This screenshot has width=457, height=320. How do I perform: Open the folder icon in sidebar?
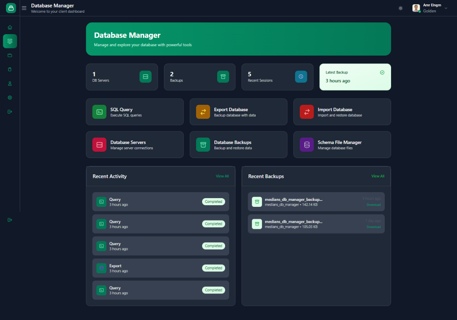point(10,55)
